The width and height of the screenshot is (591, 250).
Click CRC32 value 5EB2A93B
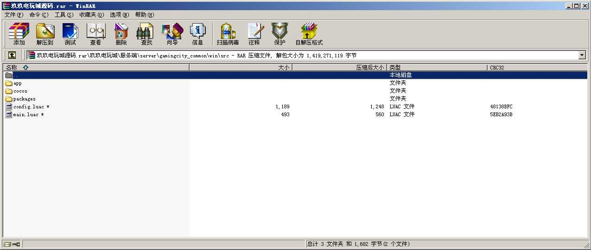tap(502, 114)
